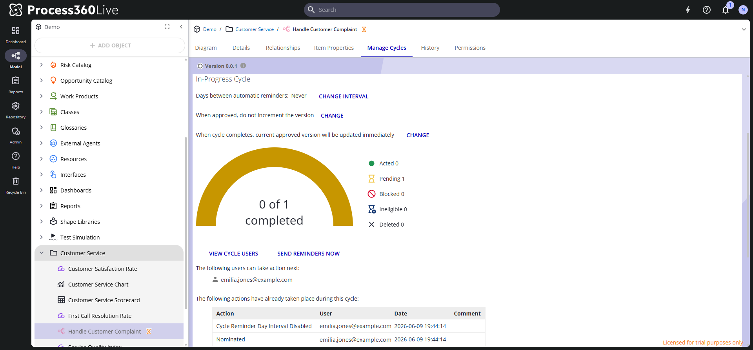Click the lightning bolt quick actions icon
This screenshot has height=350, width=753.
click(688, 10)
